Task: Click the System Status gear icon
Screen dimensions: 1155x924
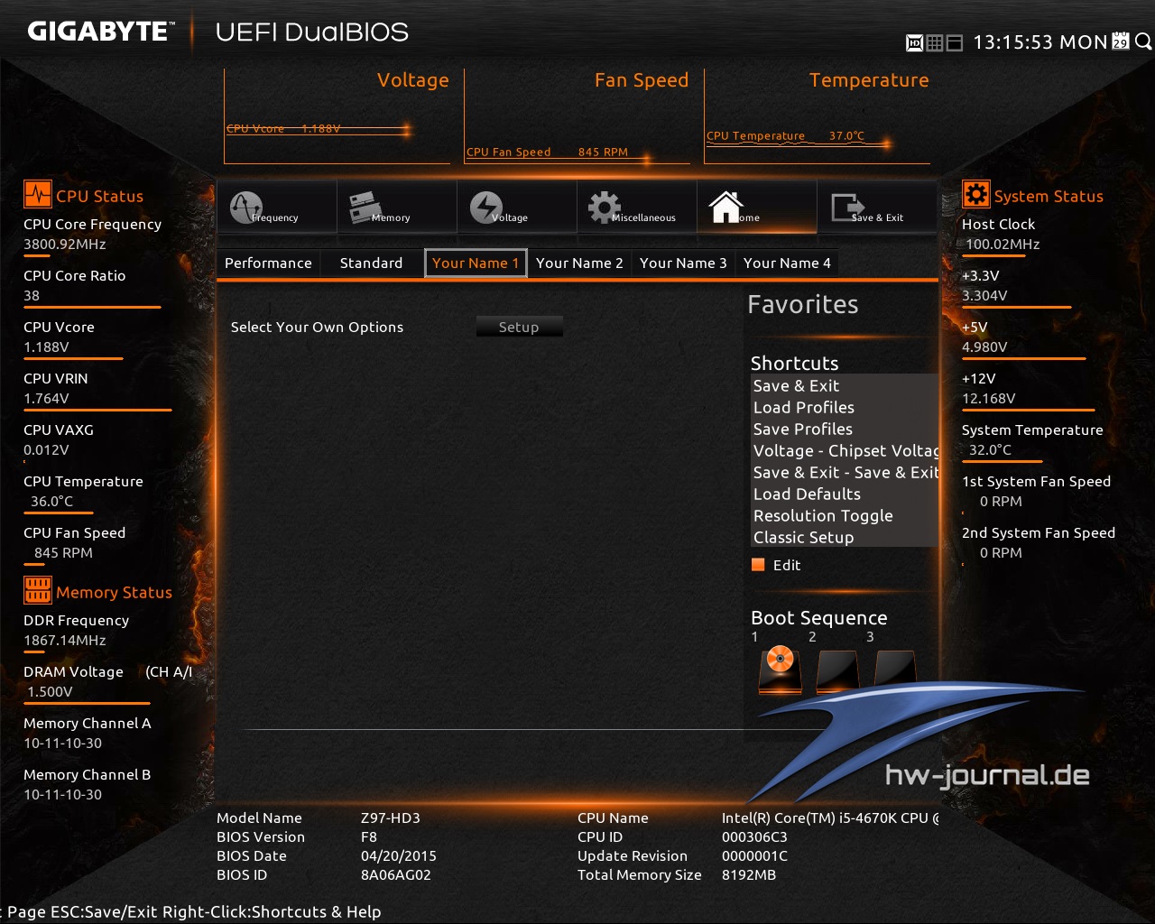Action: pos(976,194)
